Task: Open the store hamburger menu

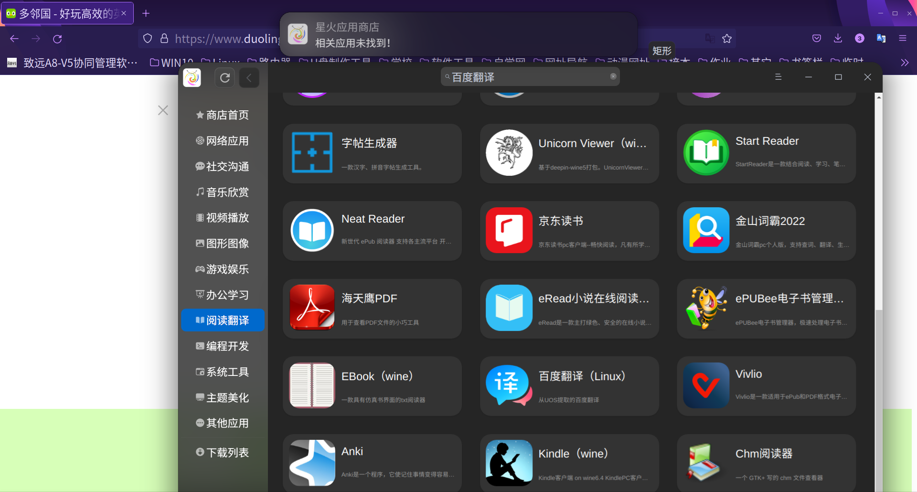Action: (778, 77)
